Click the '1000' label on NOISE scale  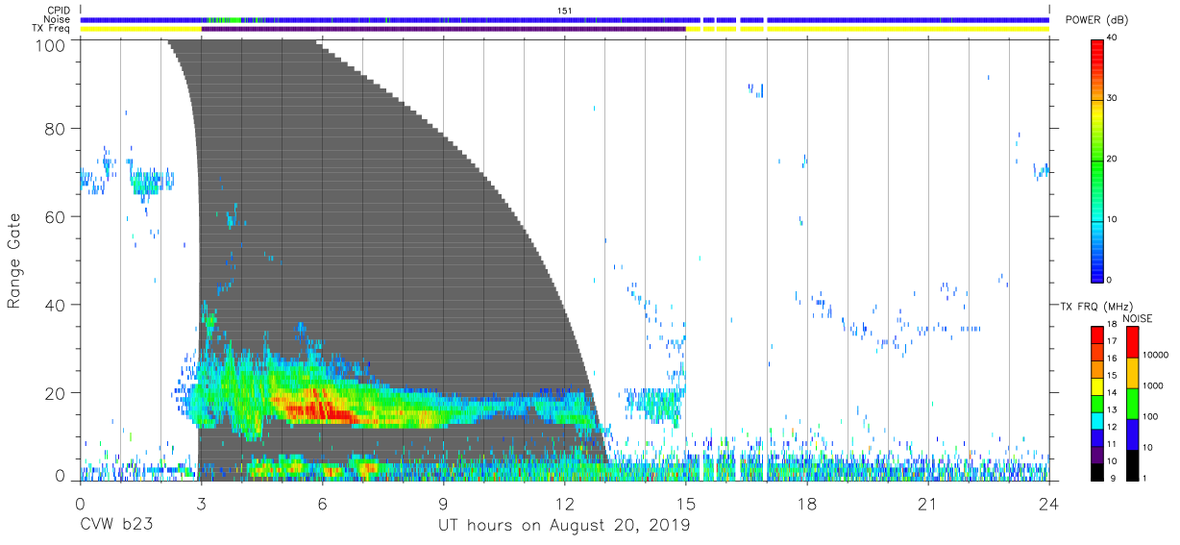click(x=1154, y=385)
